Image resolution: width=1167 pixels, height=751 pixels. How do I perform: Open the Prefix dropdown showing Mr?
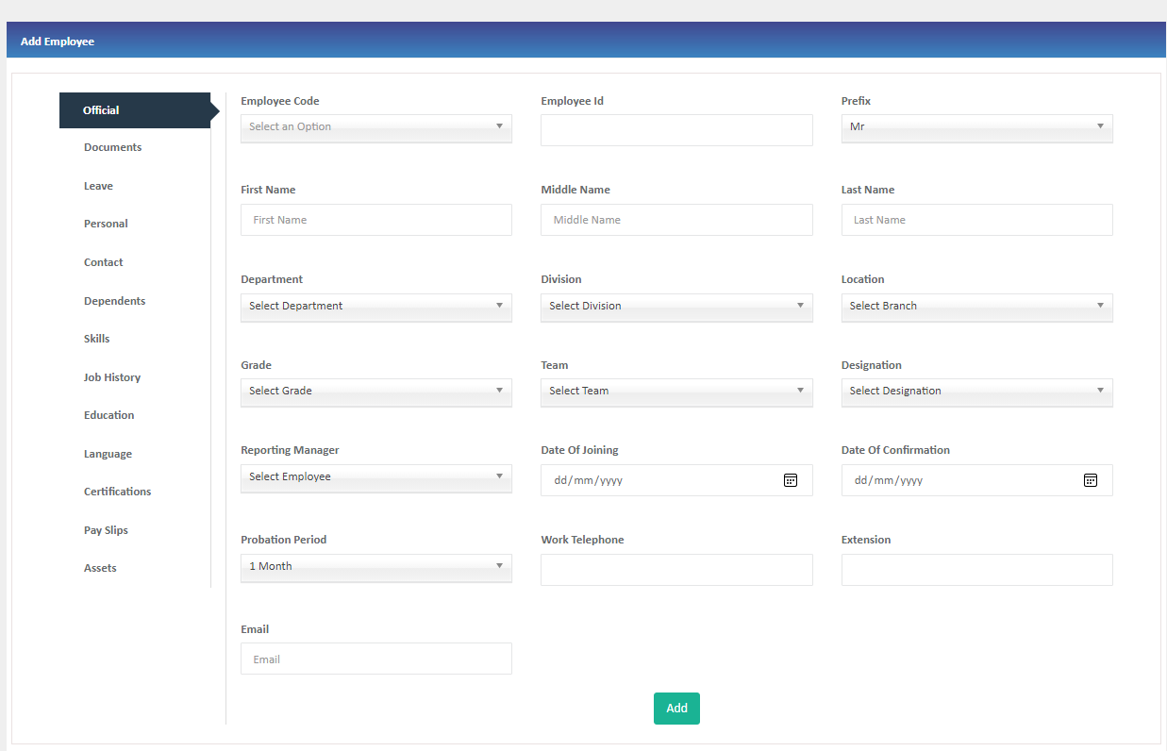tap(976, 127)
